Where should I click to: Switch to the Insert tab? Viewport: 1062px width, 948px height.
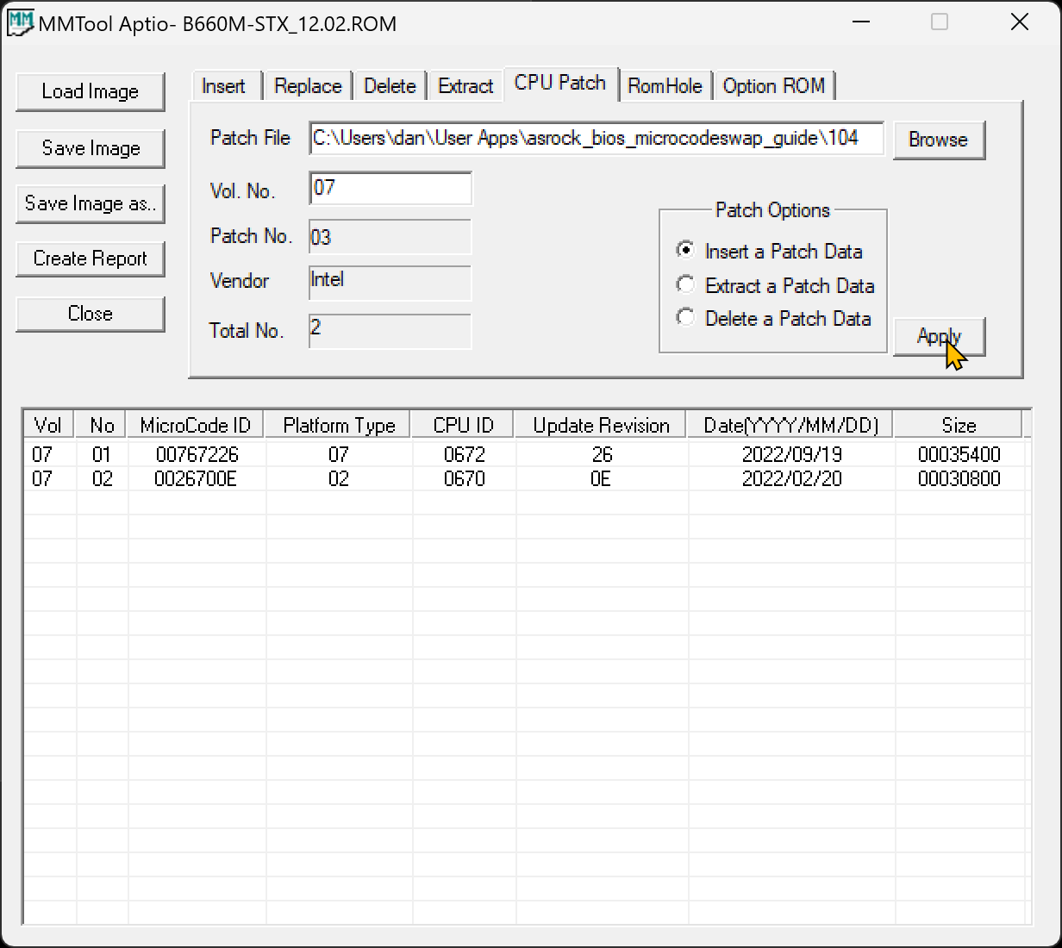click(x=224, y=86)
